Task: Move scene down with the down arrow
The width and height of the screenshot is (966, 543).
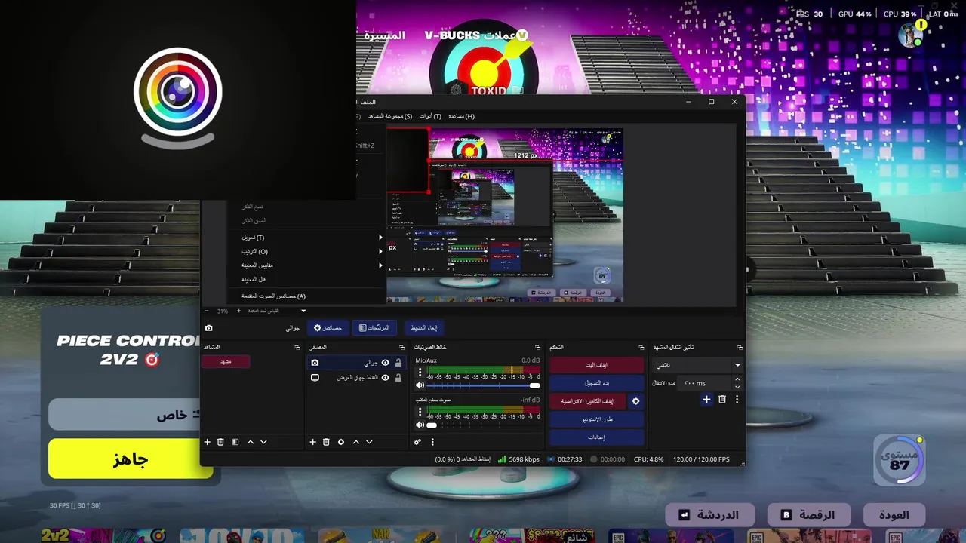Action: pyautogui.click(x=263, y=442)
